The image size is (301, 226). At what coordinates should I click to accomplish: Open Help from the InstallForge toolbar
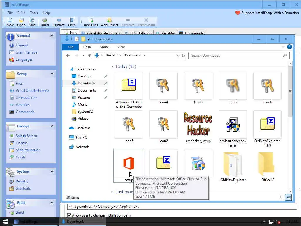click(x=72, y=22)
